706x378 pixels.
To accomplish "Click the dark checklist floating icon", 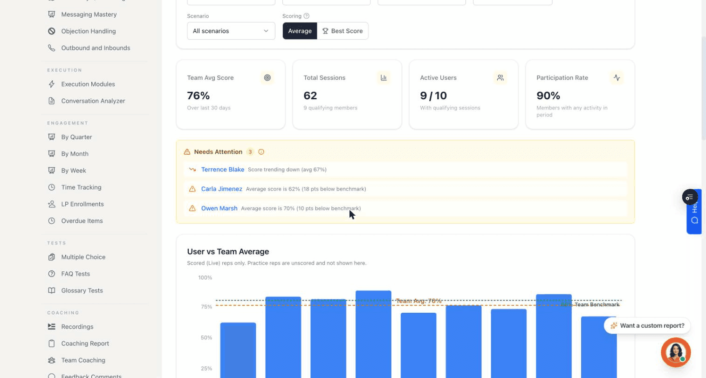I will (690, 198).
